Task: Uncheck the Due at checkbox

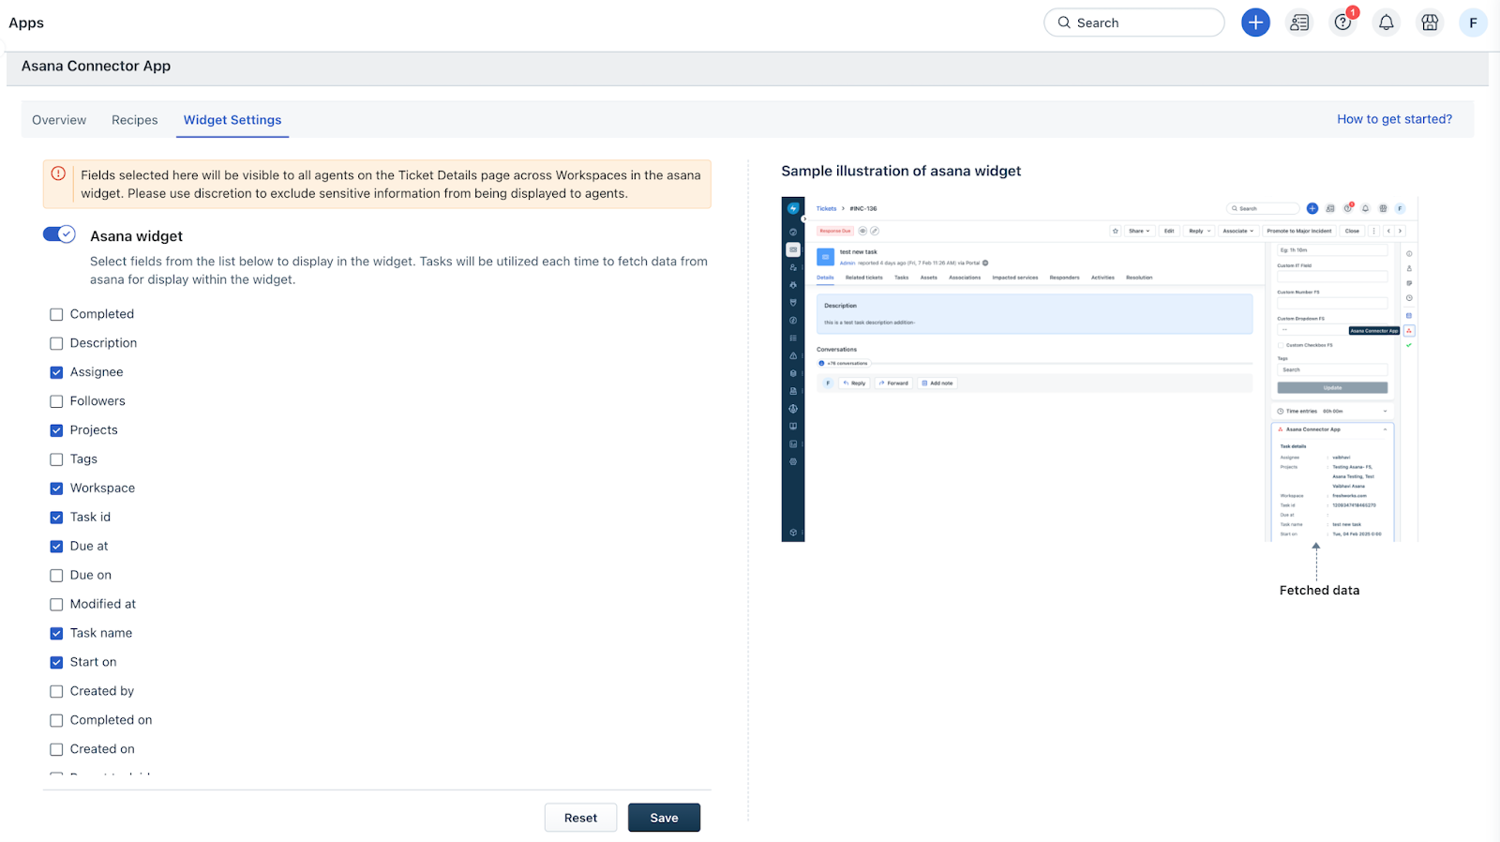Action: [x=56, y=548]
